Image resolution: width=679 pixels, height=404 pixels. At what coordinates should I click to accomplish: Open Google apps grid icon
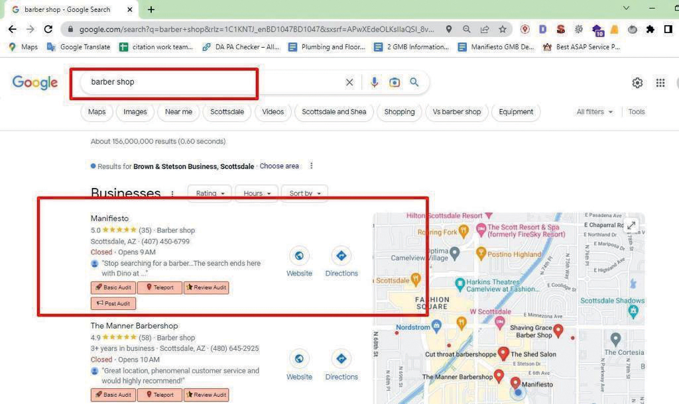coord(660,83)
